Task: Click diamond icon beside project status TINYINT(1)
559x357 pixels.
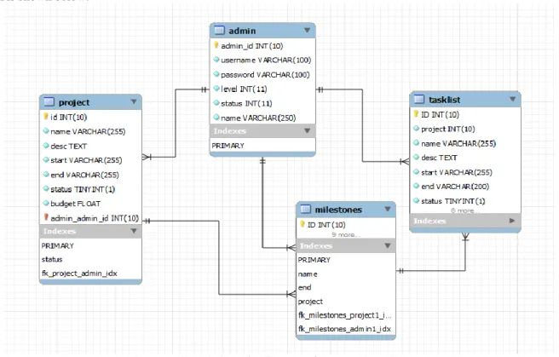Action: coord(46,189)
